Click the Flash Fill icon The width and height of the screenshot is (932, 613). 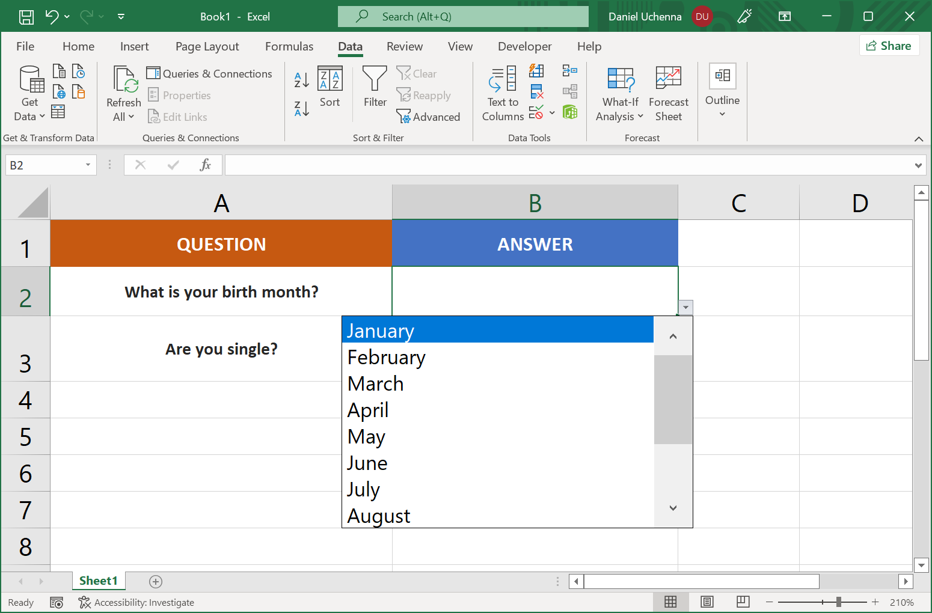click(x=537, y=70)
